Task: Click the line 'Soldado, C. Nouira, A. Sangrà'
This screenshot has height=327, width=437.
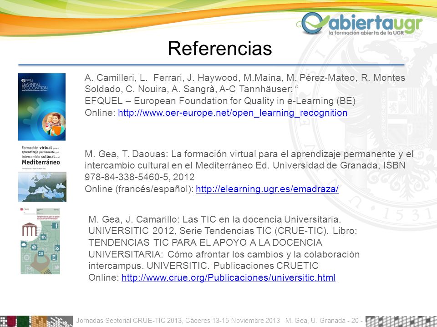Action: pyautogui.click(x=191, y=89)
